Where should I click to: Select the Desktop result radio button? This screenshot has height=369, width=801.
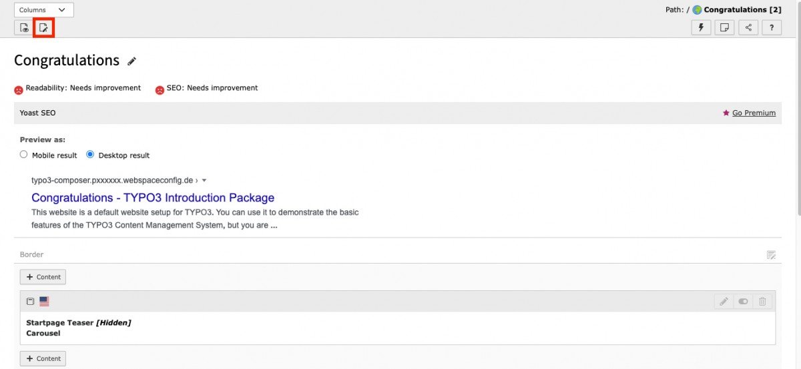click(90, 154)
